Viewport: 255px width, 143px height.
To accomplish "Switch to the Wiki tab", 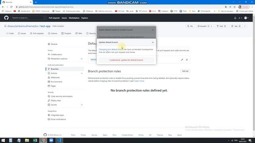I will coord(79,33).
